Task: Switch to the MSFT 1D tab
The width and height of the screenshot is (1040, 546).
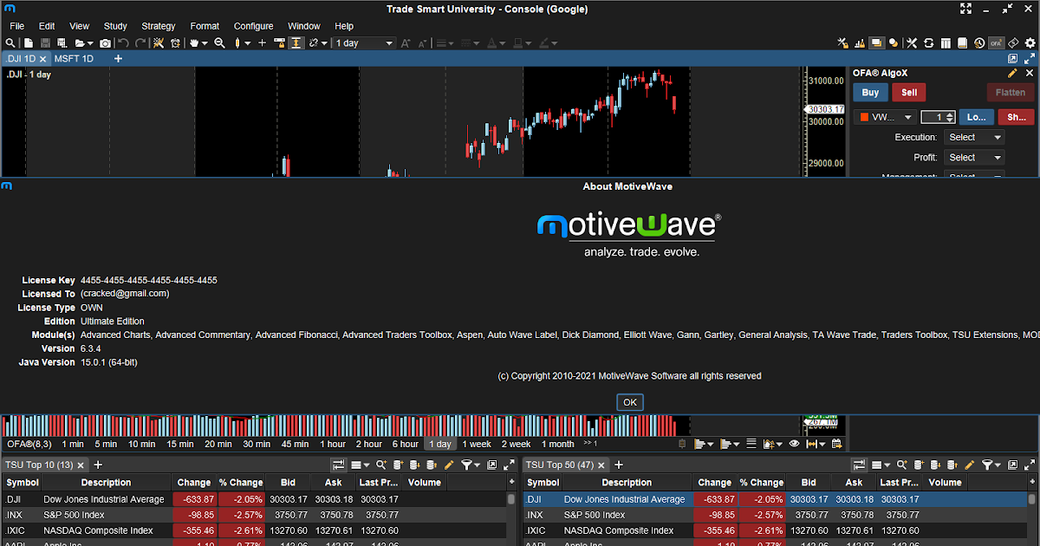Action: coord(74,59)
